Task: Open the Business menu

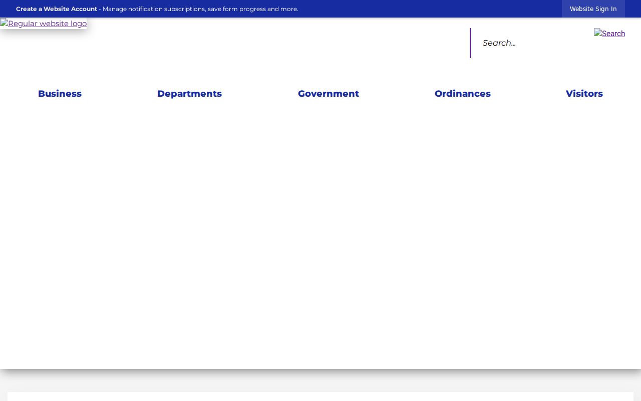Action: point(60,94)
